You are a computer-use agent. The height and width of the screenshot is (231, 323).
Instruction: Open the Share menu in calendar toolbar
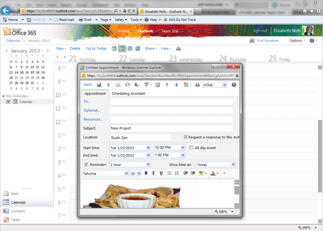[x=151, y=48]
